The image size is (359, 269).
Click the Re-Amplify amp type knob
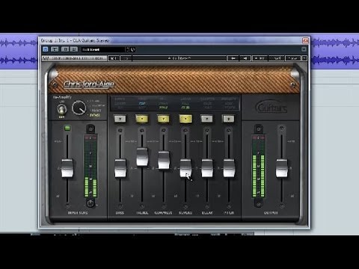point(79,108)
